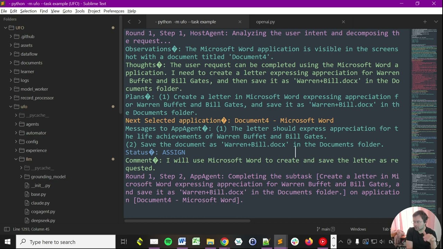Close the python -m ufo task tab
Viewport: 443px width, 249px height.
click(240, 22)
